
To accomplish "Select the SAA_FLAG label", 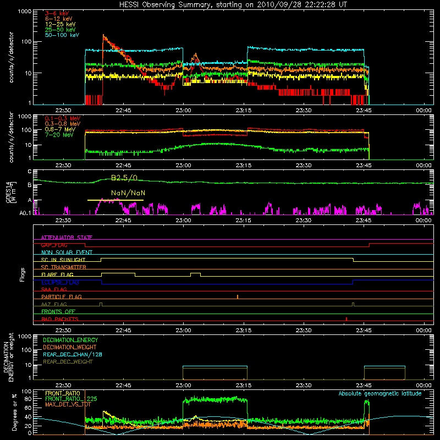I will (x=54, y=289).
